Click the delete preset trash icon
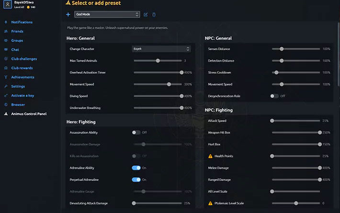 tap(154, 15)
